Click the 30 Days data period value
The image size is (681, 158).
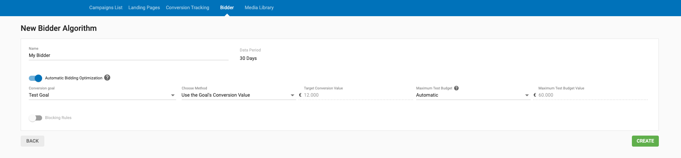(248, 58)
